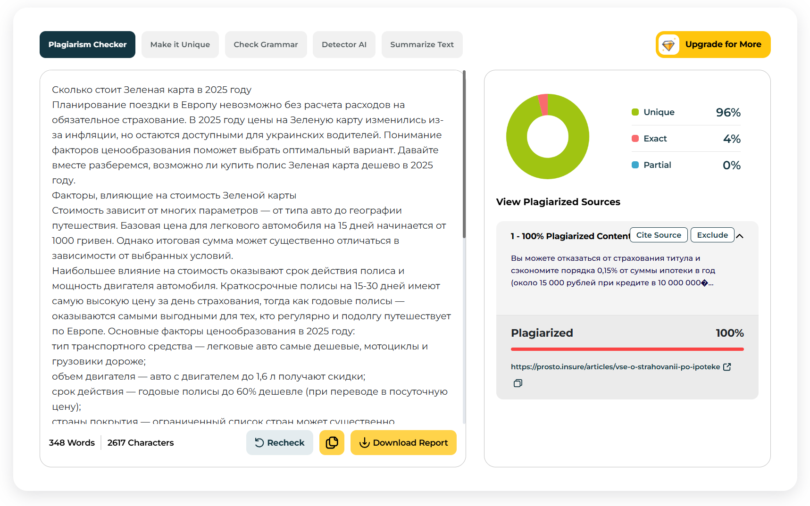This screenshot has width=810, height=506.
Task: Select the Detector AI tab
Action: [344, 45]
